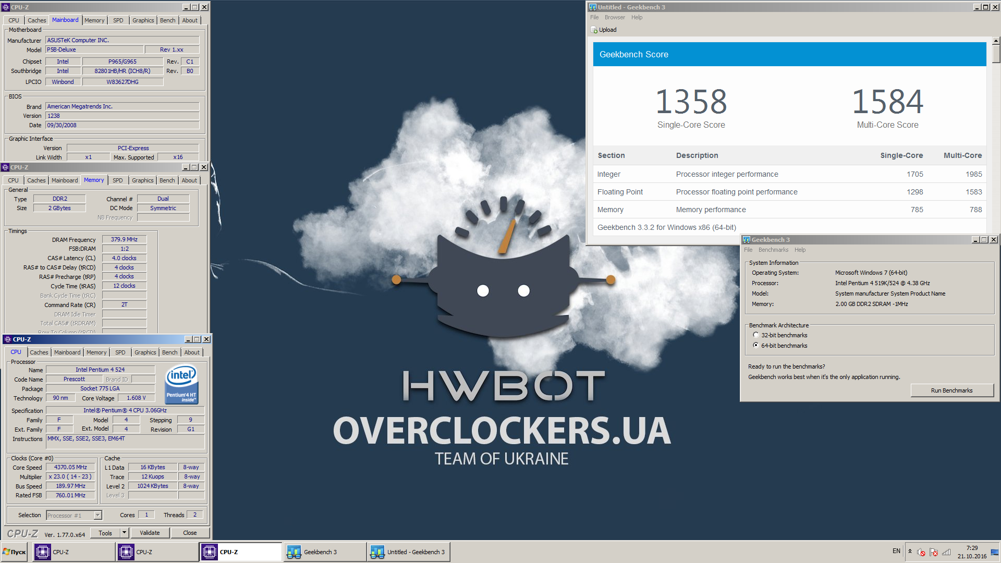Click the Upload icon in Geekbench window
Image resolution: width=1001 pixels, height=563 pixels.
tap(594, 30)
